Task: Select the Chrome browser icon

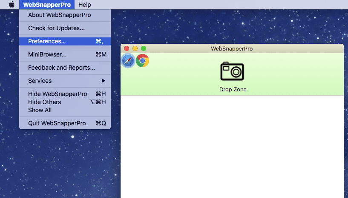Action: (x=143, y=61)
